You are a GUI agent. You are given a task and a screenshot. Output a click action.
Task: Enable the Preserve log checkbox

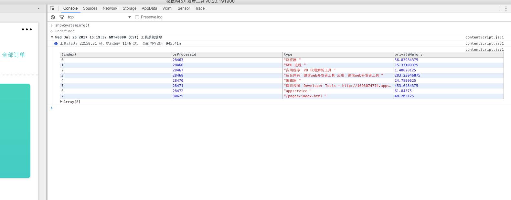point(137,17)
